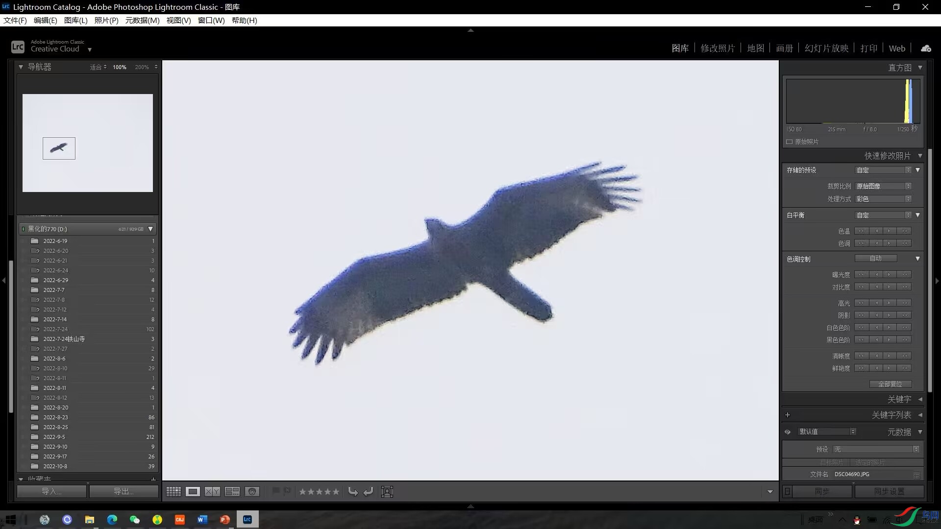Open Compare view (XY) icon
This screenshot has width=941, height=529.
click(212, 491)
